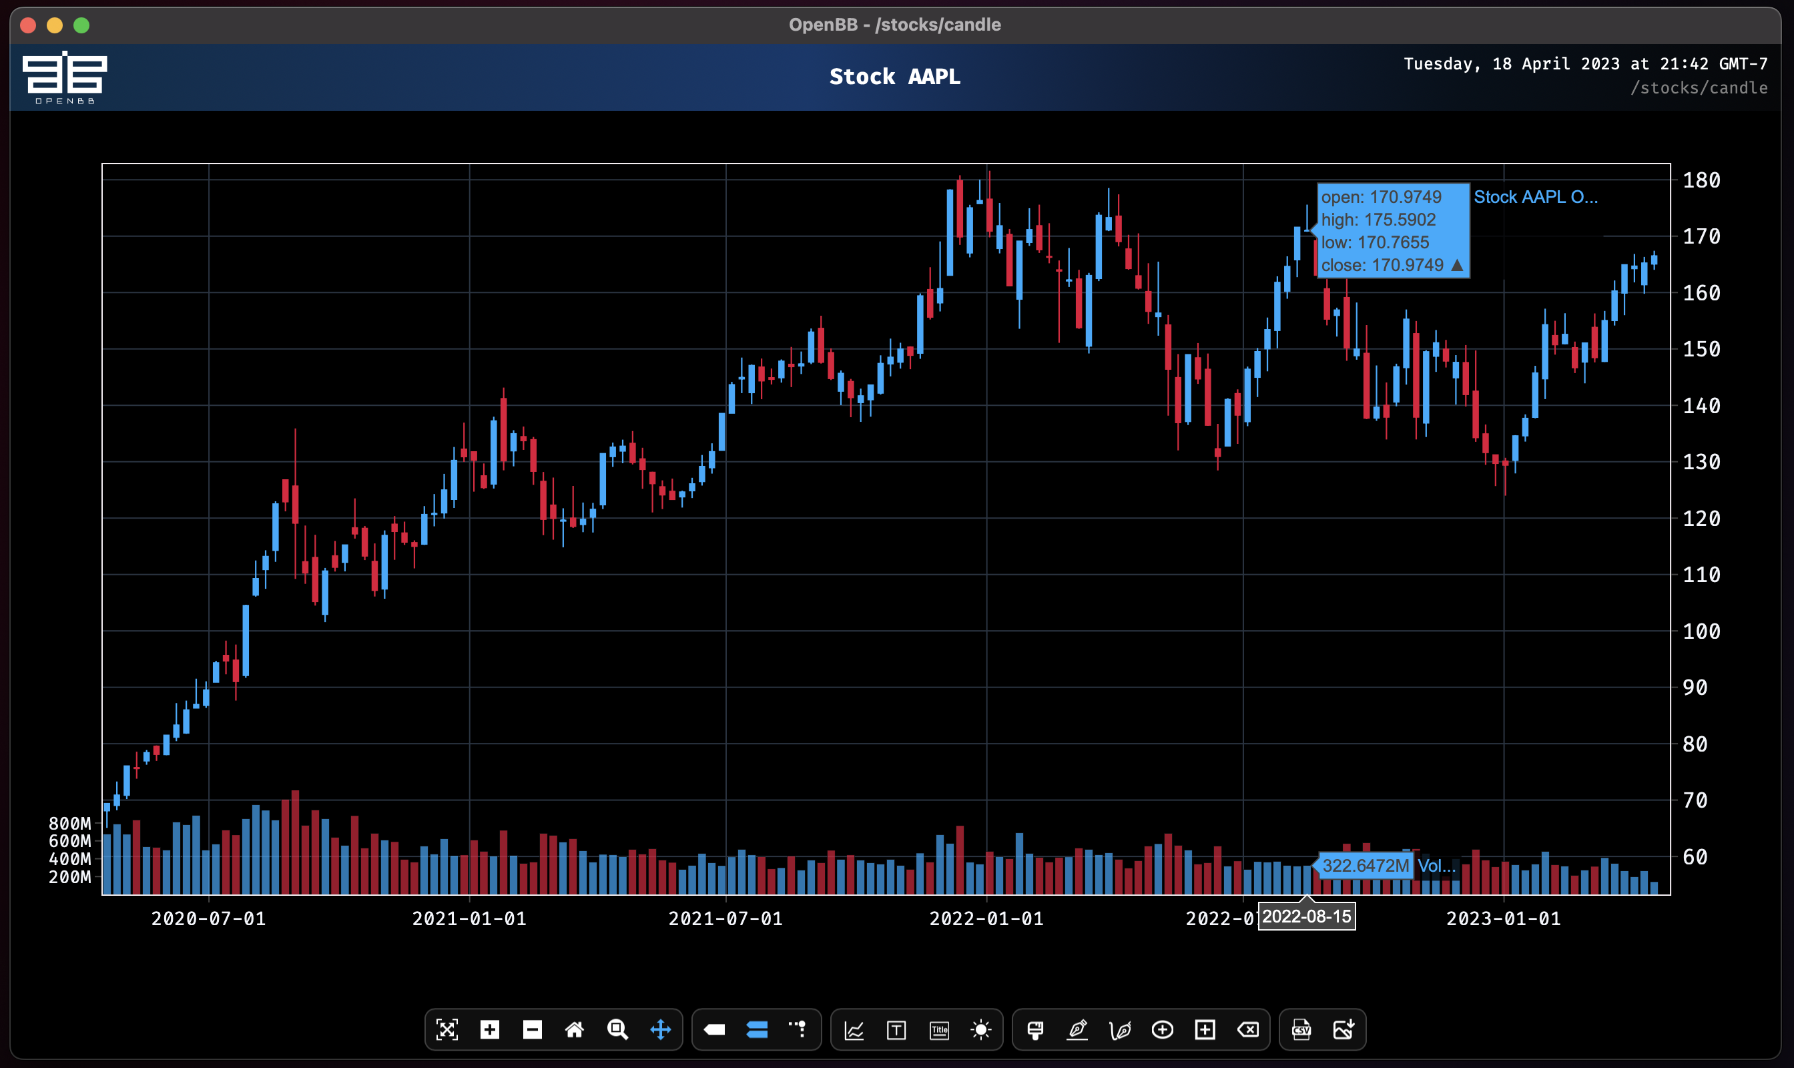Click the Stock AAPL chart title
This screenshot has height=1068, width=1794.
click(x=894, y=76)
